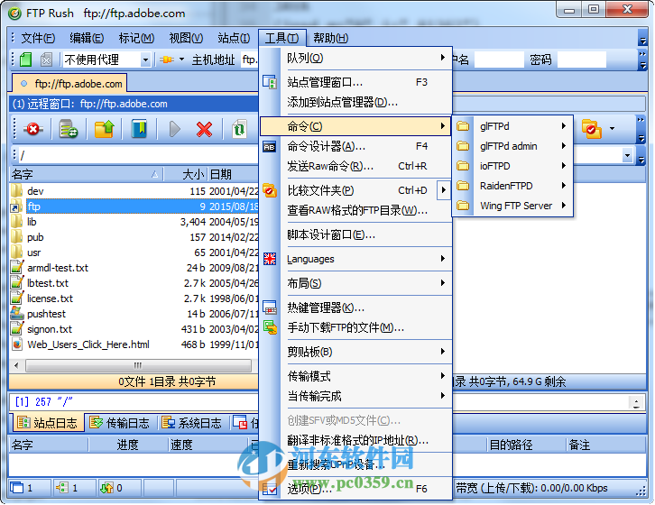The width and height of the screenshot is (655, 505).
Task: Open the Mark menu
Action: [x=136, y=39]
